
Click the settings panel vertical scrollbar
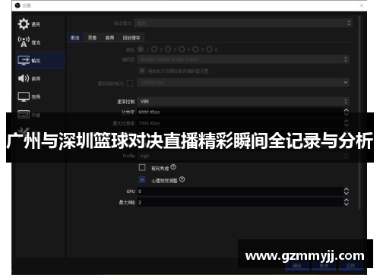359,112
